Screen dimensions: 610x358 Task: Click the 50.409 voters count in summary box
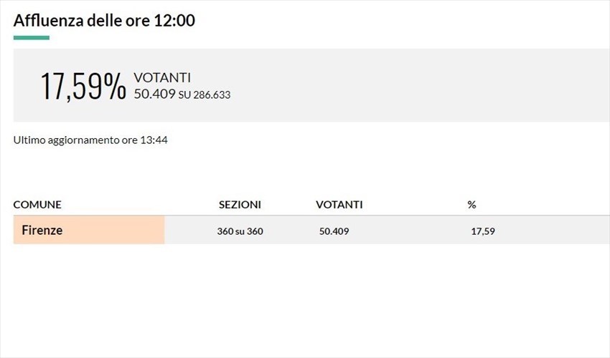click(154, 94)
